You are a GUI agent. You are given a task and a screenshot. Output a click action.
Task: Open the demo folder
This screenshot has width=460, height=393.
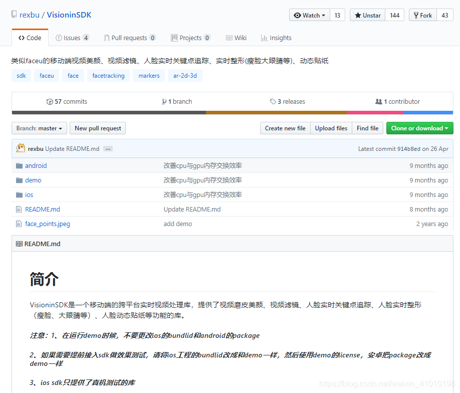(33, 180)
